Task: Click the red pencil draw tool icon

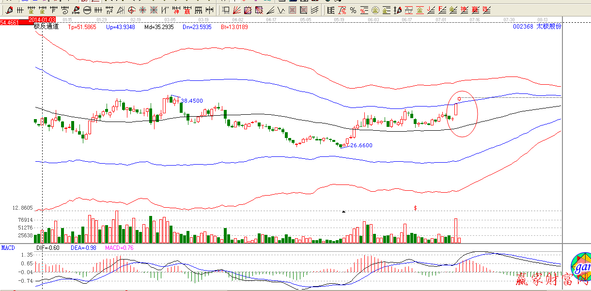Action: (x=10, y=10)
